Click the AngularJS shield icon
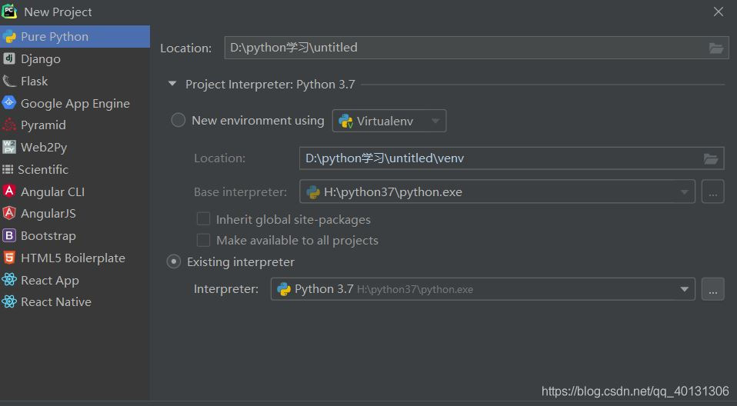 coord(9,213)
